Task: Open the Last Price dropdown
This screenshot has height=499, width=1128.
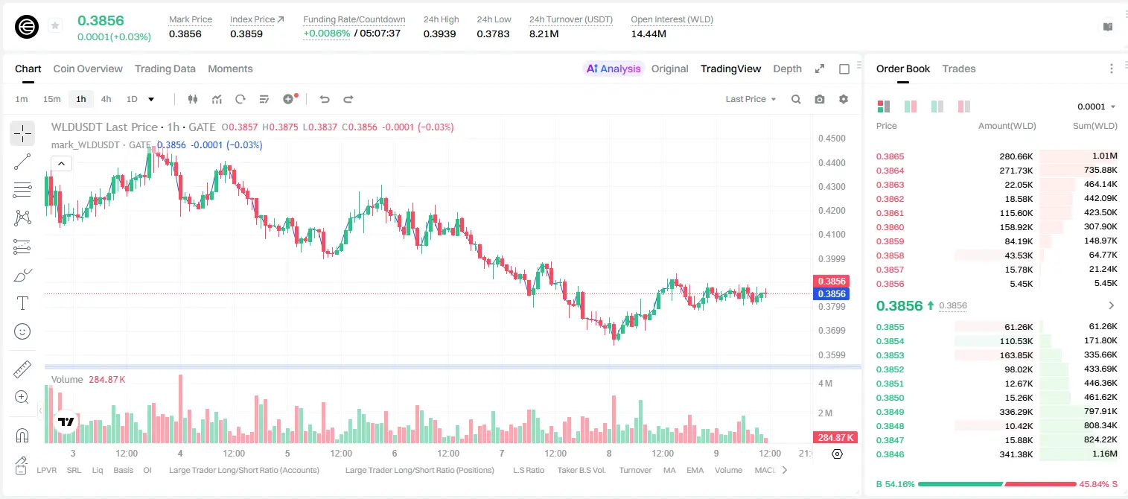Action: pos(751,99)
